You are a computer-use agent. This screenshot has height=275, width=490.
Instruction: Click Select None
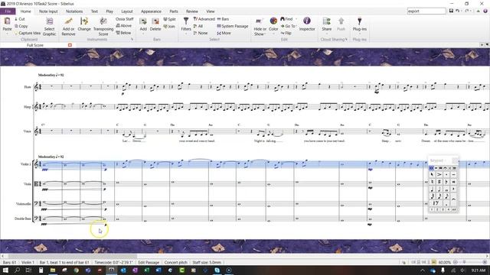click(201, 33)
